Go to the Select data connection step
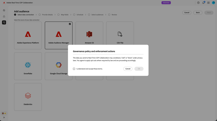 (24, 15)
